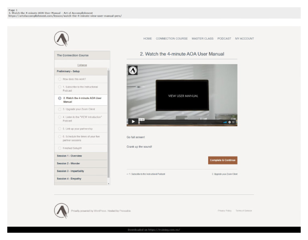Open CONNECTION COURSE menu item
308x240 pixels.
pos(172,38)
